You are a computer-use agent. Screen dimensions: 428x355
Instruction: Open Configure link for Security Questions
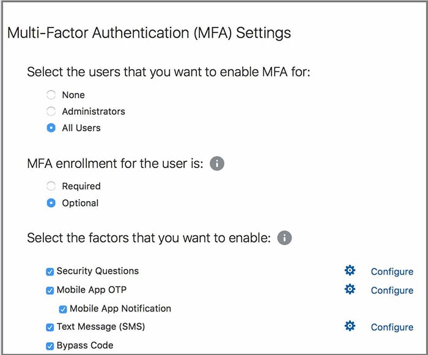392,272
